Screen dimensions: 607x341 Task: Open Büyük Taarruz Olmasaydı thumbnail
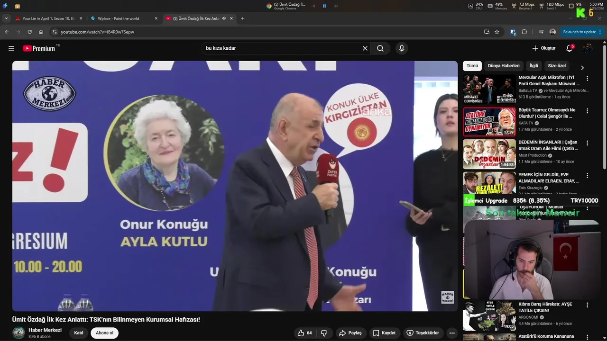tap(489, 122)
